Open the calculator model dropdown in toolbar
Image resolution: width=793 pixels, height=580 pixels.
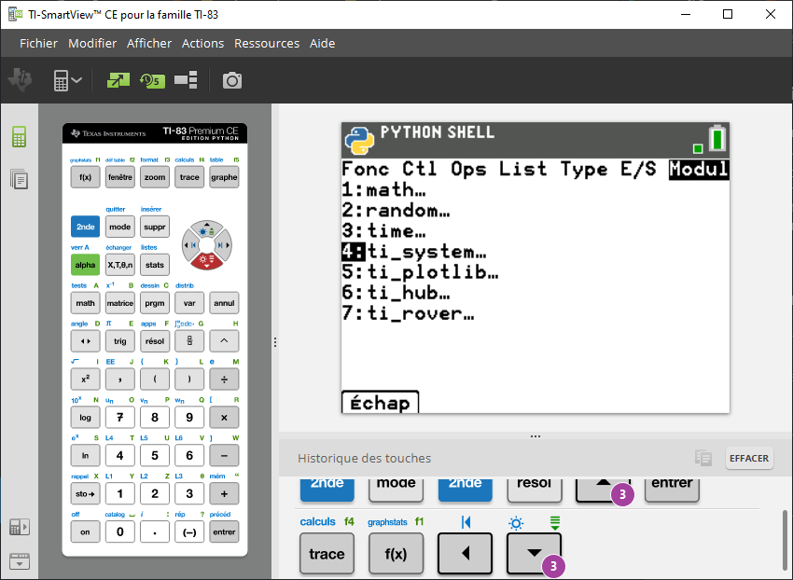pos(67,80)
